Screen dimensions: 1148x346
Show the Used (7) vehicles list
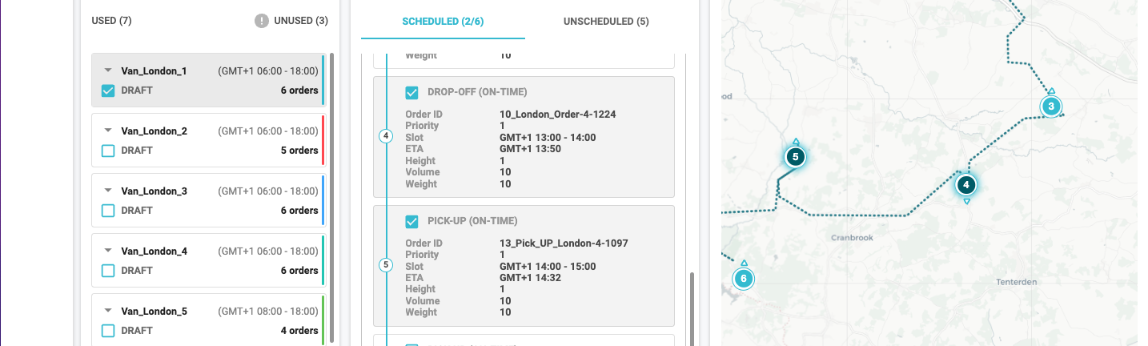click(111, 21)
